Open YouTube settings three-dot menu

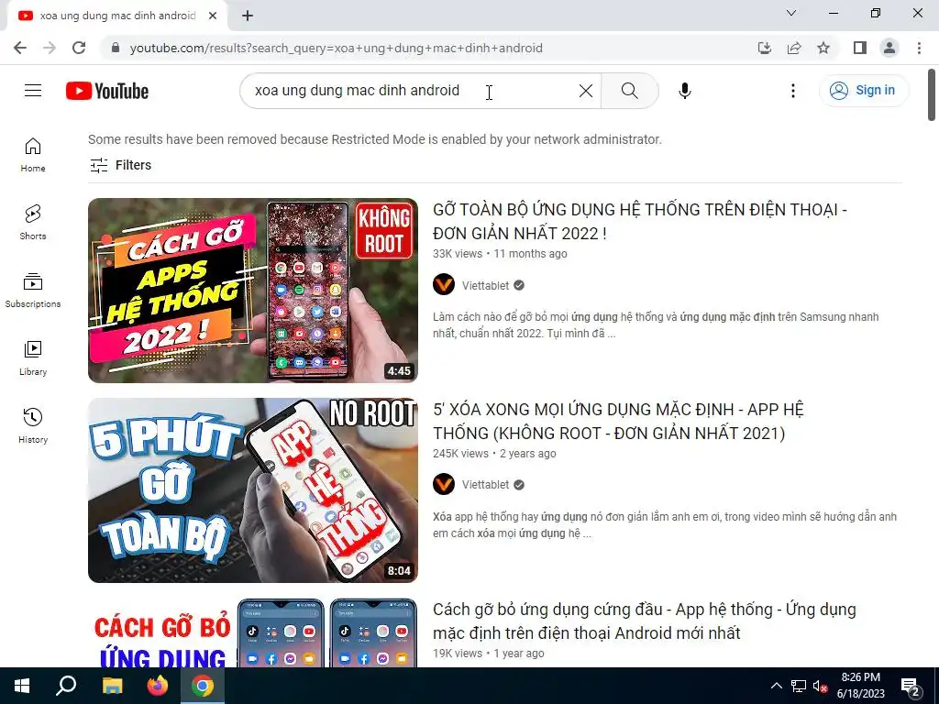point(793,91)
